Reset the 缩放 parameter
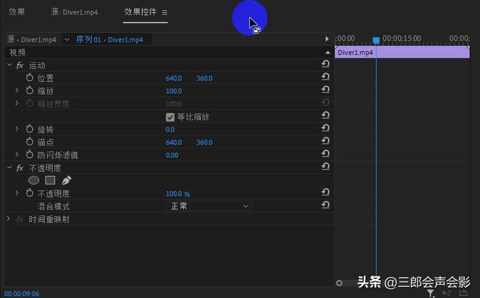This screenshot has height=298, width=480. click(326, 89)
